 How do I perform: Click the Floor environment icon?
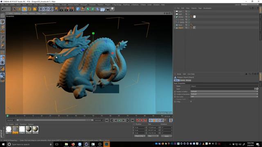[x=102, y=9]
